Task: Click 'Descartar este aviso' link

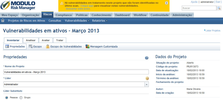Action: pyautogui.click(x=78, y=9)
